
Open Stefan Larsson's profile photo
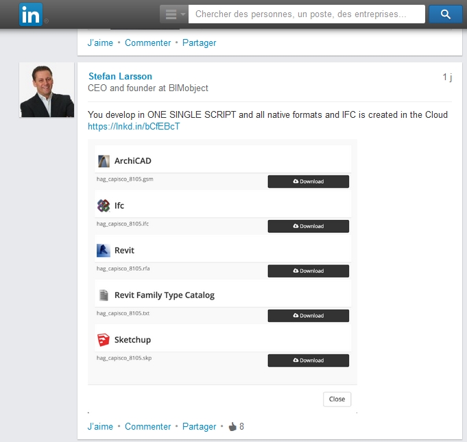pyautogui.click(x=47, y=90)
